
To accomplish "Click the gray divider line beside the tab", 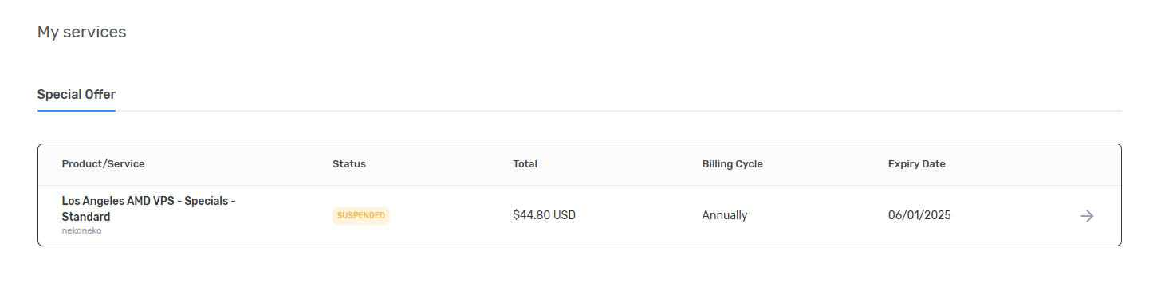I will click(618, 111).
